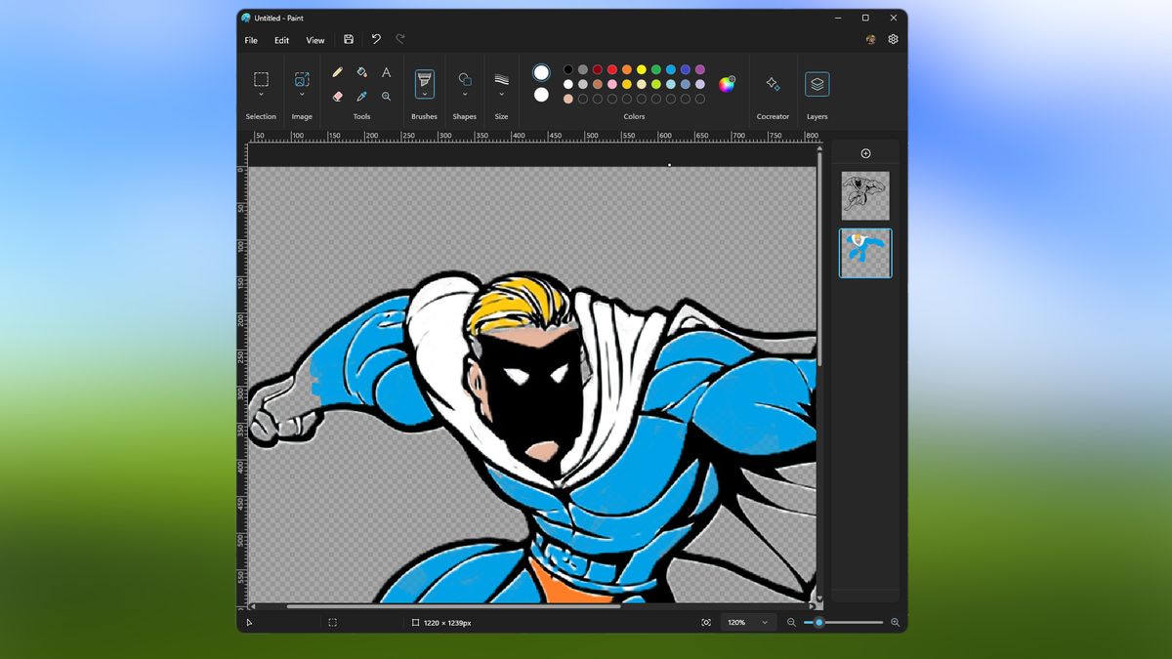The image size is (1172, 659).
Task: Select the Fill with color tool
Action: click(x=361, y=72)
